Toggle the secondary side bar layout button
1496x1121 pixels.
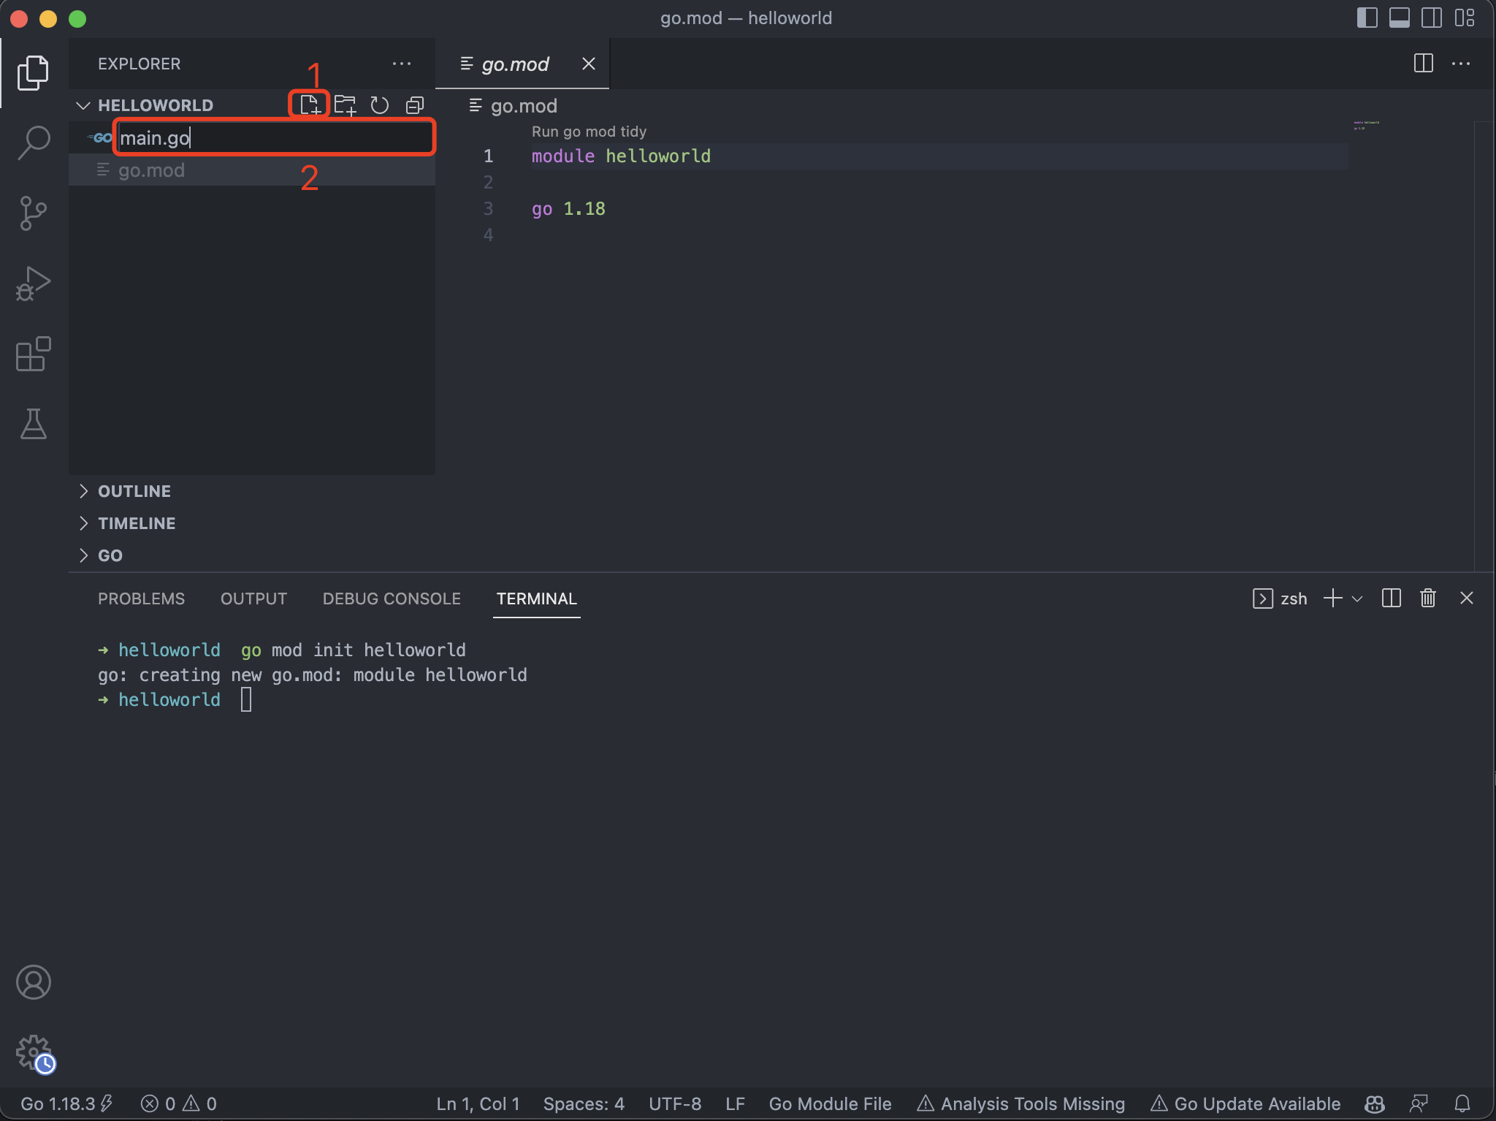pos(1431,18)
